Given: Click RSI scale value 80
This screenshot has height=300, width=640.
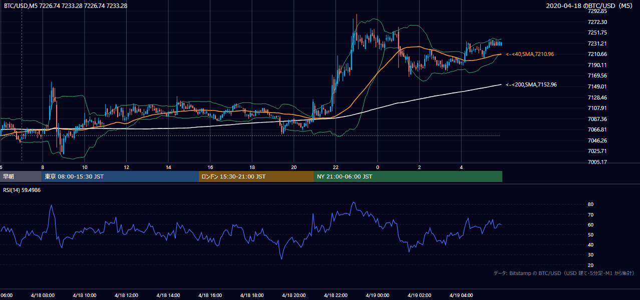Looking at the screenshot, I should 591,204.
